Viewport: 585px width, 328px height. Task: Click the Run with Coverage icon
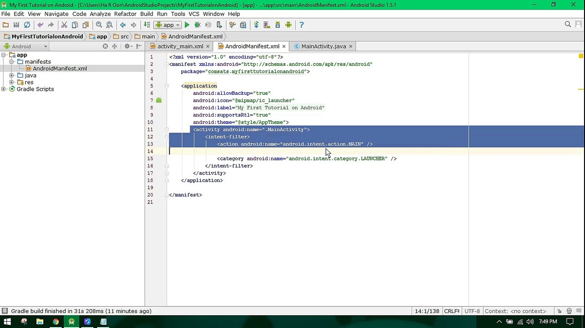point(209,25)
